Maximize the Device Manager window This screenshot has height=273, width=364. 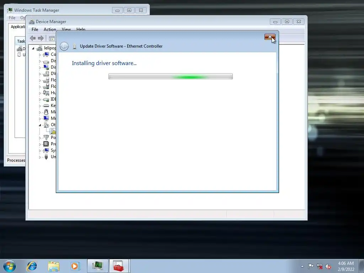(287, 22)
